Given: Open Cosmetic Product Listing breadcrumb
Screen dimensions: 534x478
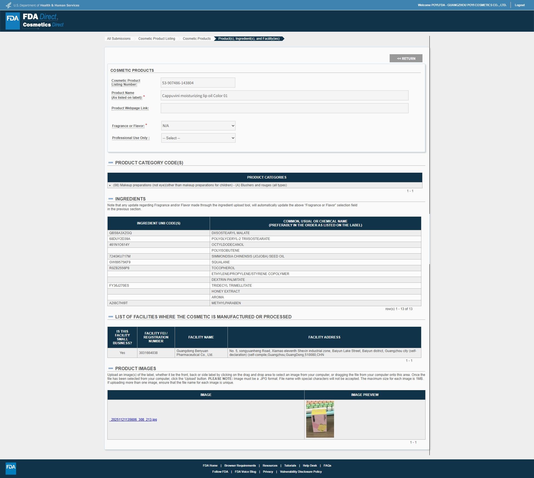Looking at the screenshot, I should click(157, 39).
